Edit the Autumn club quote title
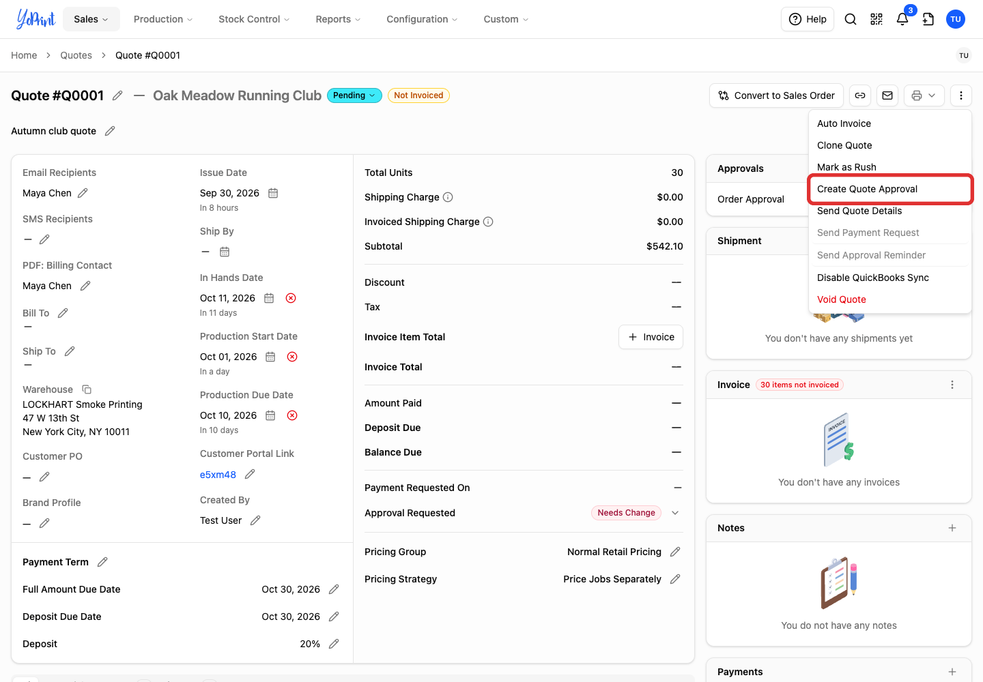The width and height of the screenshot is (983, 682). coord(110,131)
